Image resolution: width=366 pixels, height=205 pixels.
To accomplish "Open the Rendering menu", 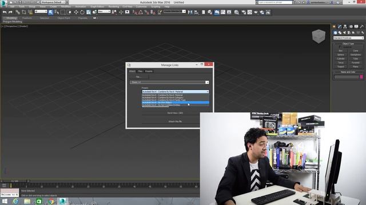I will 113,7.
